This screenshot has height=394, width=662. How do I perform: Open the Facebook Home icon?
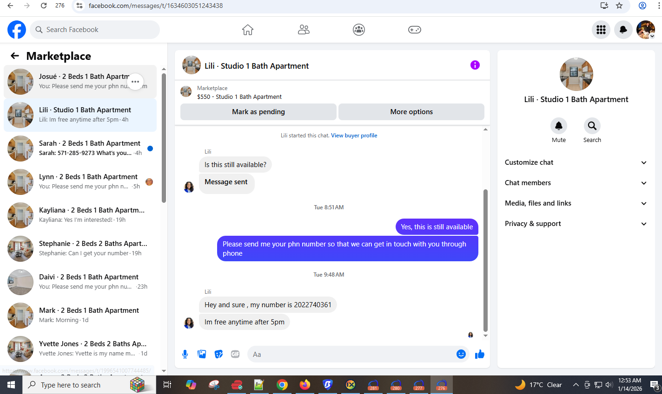point(248,30)
